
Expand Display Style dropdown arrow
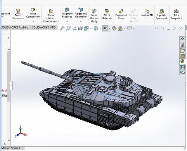100,29
